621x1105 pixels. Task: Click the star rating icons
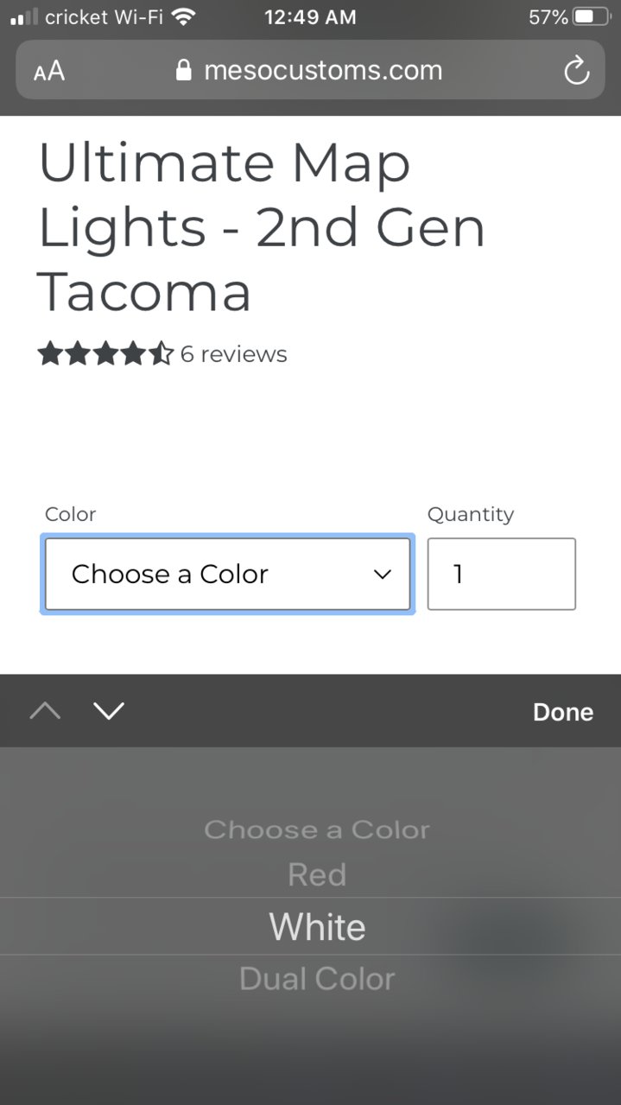tap(105, 353)
